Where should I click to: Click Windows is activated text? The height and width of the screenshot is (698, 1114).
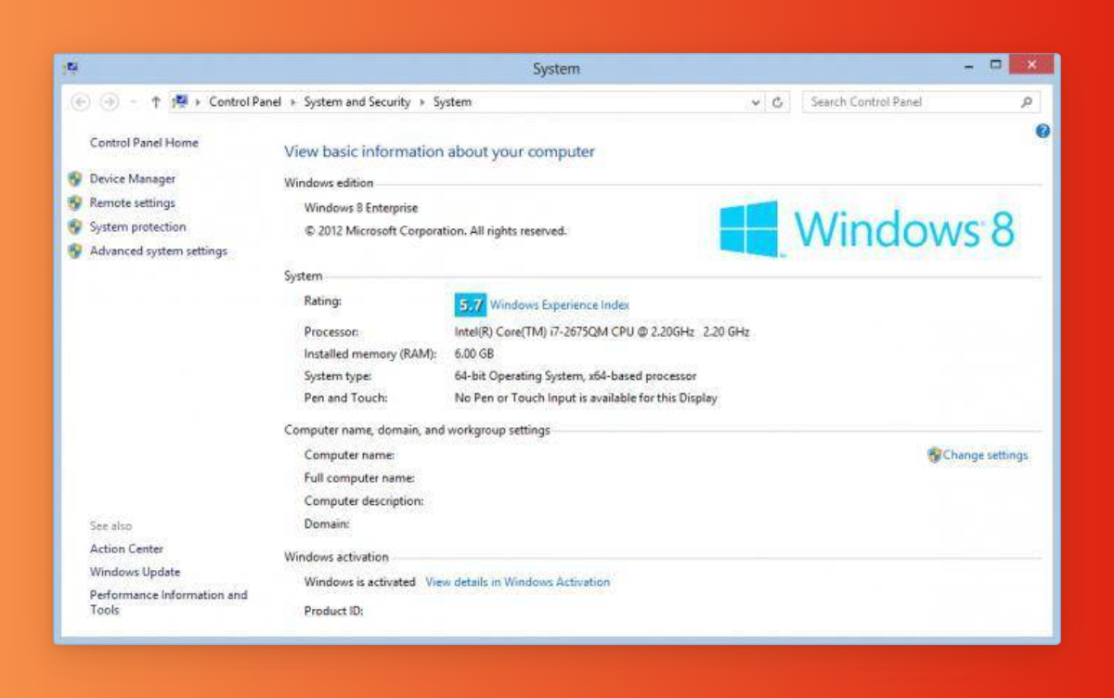click(x=360, y=582)
